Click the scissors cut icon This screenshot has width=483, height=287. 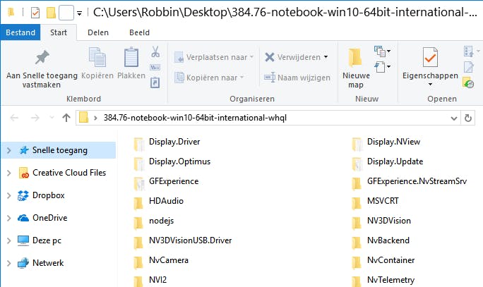pyautogui.click(x=155, y=51)
